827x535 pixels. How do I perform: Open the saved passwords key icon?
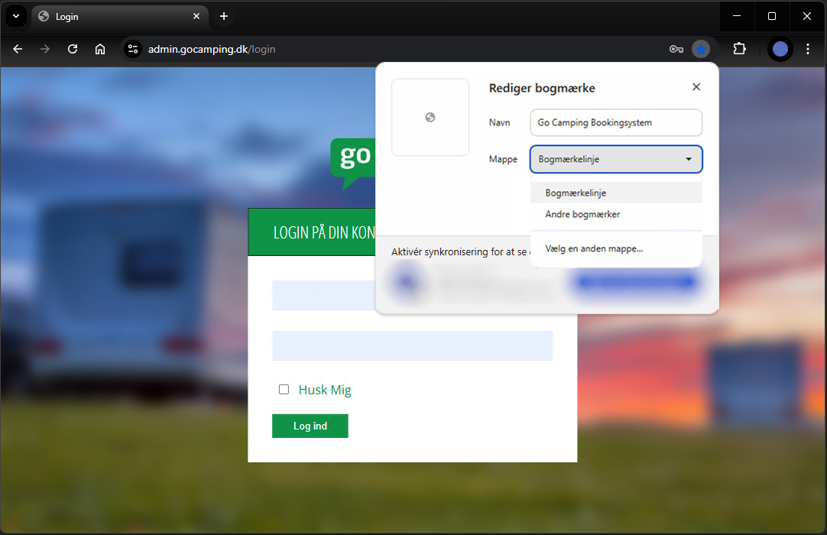pos(676,49)
